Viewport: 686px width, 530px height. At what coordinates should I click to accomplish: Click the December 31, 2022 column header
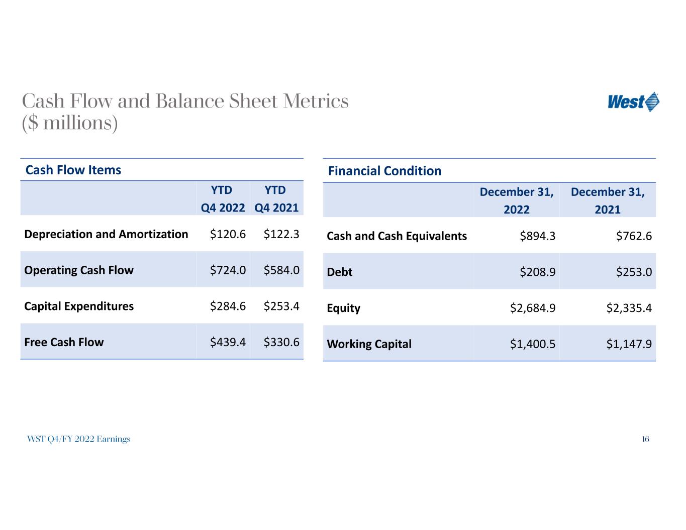[x=516, y=200]
